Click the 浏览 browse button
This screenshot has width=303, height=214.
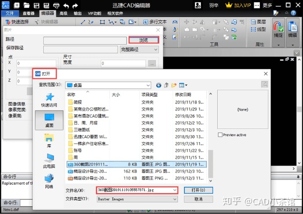144,40
